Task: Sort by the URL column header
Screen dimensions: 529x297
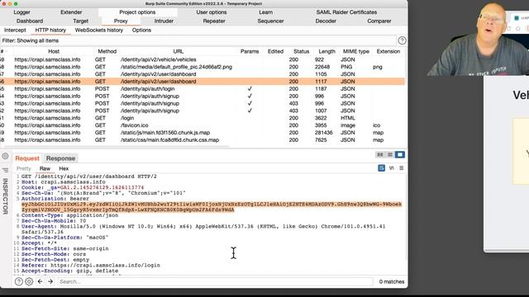Action: (179, 51)
